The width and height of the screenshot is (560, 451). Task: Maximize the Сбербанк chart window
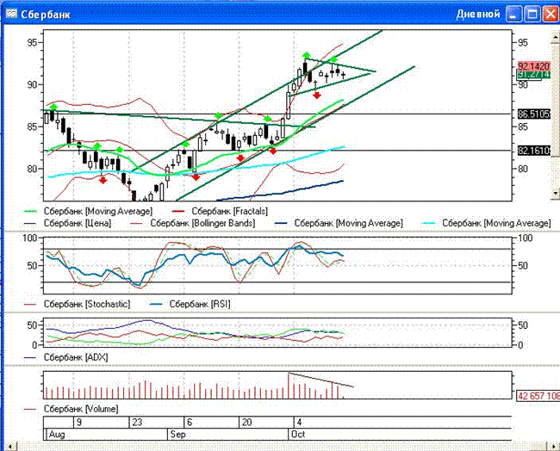click(x=532, y=15)
